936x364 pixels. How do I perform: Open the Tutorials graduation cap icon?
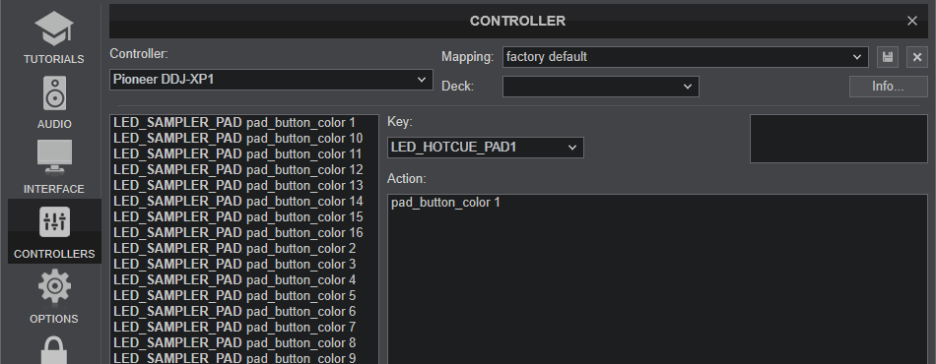pos(54,28)
